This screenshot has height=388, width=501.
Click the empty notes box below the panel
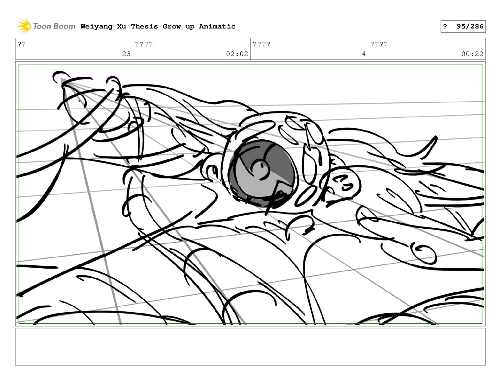[250, 347]
